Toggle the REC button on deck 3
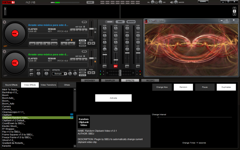Screen dimensions: 240x150 click(31, 74)
